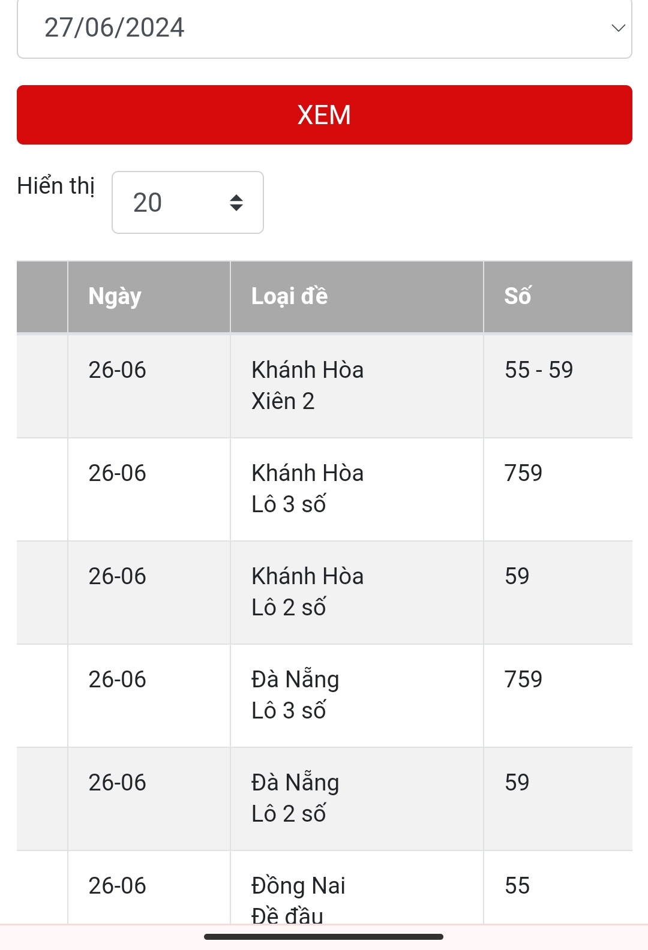The image size is (648, 950).
Task: Select the Khánh Hòa Lô 2 số entry
Action: point(307,592)
